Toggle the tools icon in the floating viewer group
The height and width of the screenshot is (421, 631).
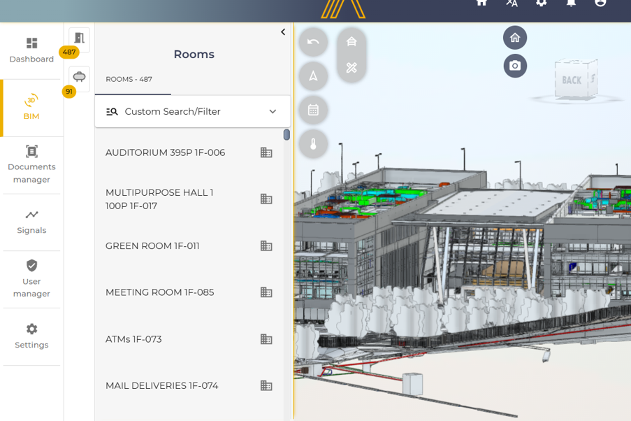click(351, 68)
